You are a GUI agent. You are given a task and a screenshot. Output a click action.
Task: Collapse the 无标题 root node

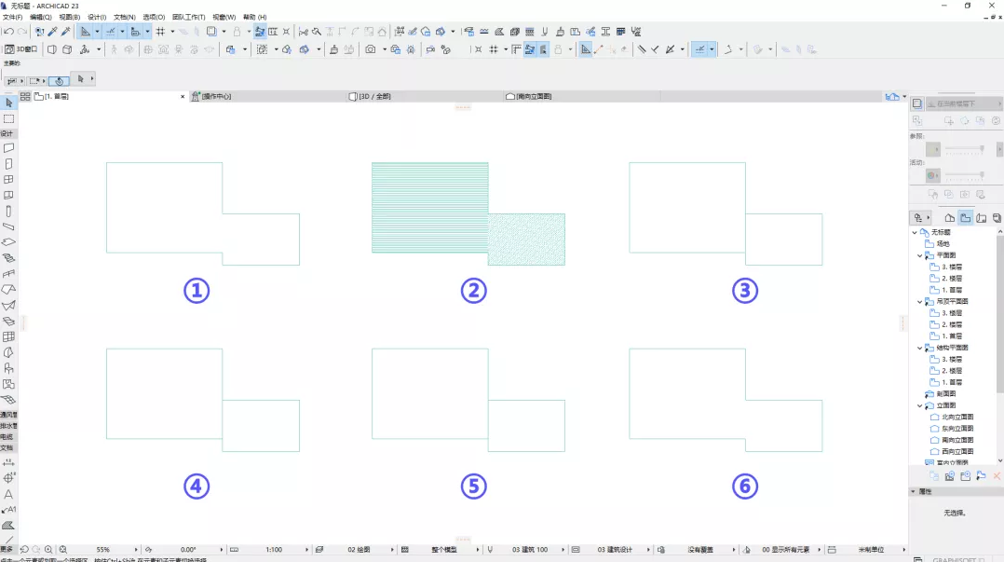pos(915,232)
